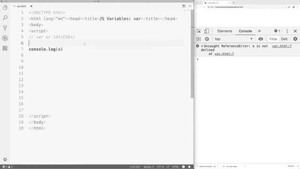300x169 pixels.
Task: Click the Ln 6, Col 1 status entry
Action: (x=135, y=167)
